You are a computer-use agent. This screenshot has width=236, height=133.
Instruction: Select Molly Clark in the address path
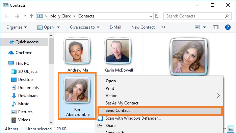pos(60,16)
